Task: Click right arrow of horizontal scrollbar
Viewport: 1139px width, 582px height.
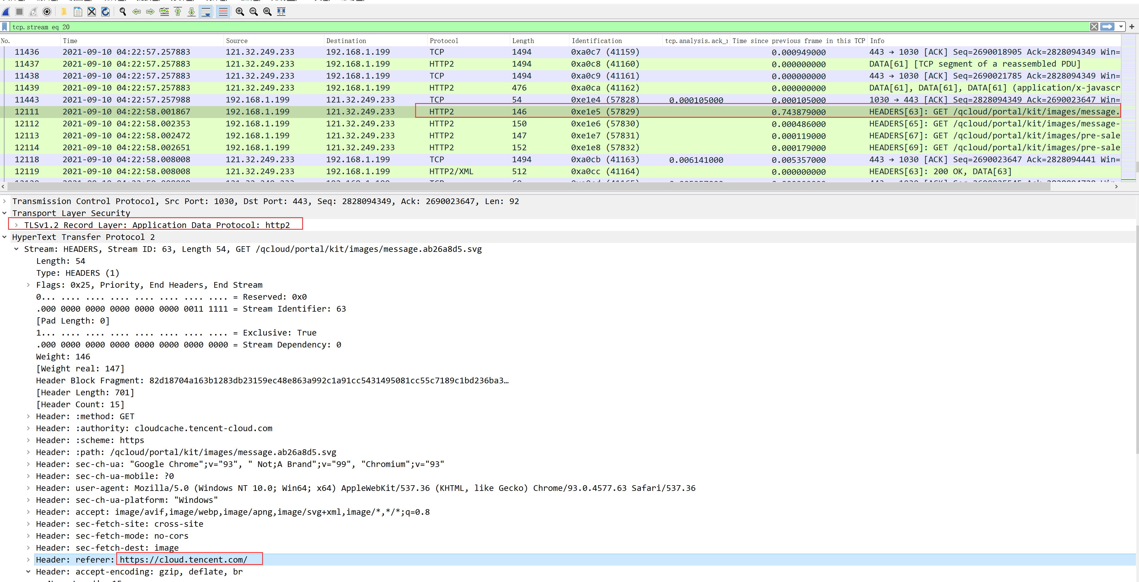Action: click(x=1116, y=186)
